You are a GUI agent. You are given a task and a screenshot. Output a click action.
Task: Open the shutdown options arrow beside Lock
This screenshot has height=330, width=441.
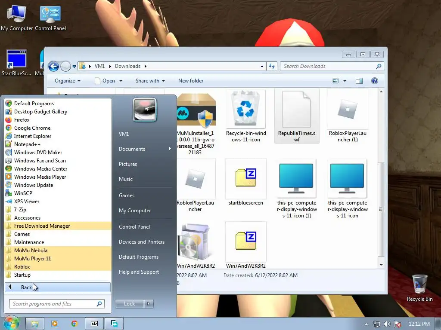pos(149,304)
